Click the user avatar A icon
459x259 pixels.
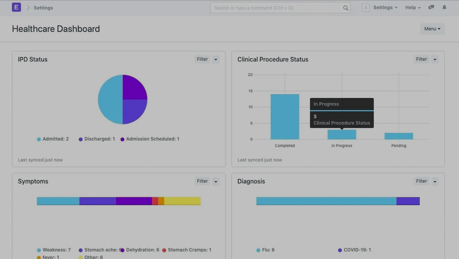[x=365, y=7]
